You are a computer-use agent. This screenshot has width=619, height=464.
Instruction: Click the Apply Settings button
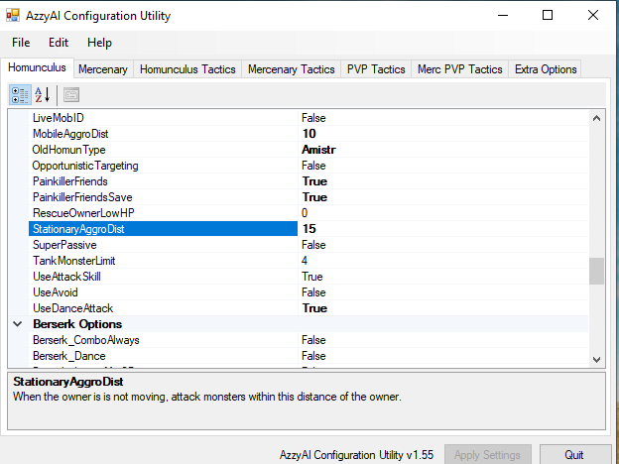tap(487, 454)
